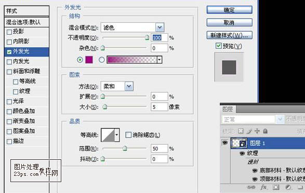Click the 大小 size field showing 5
The width and height of the screenshot is (305, 193).
[159, 107]
